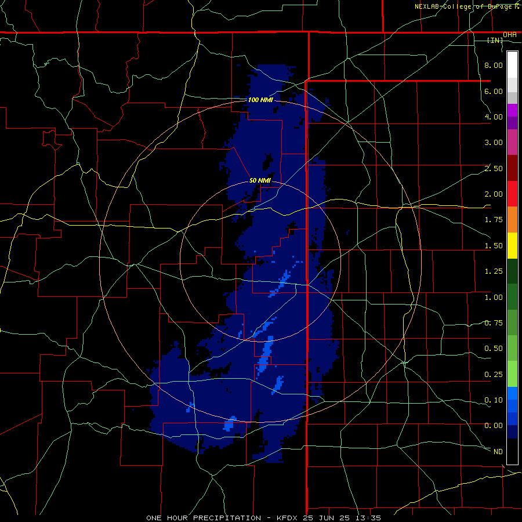Click the 0.25 legend value

pos(494,375)
